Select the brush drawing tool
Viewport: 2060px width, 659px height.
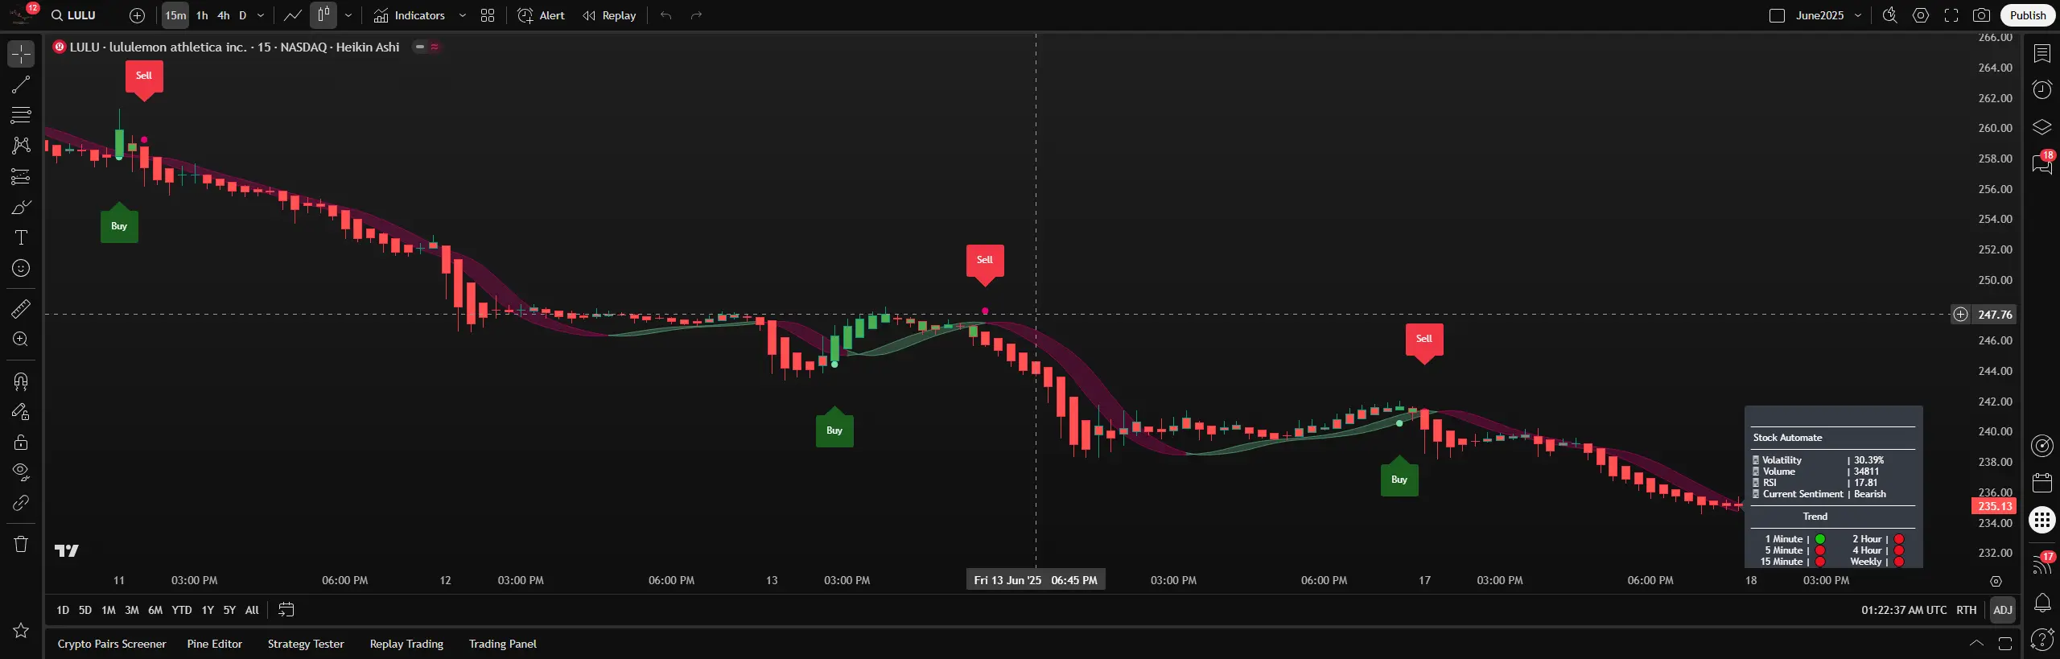click(x=21, y=207)
